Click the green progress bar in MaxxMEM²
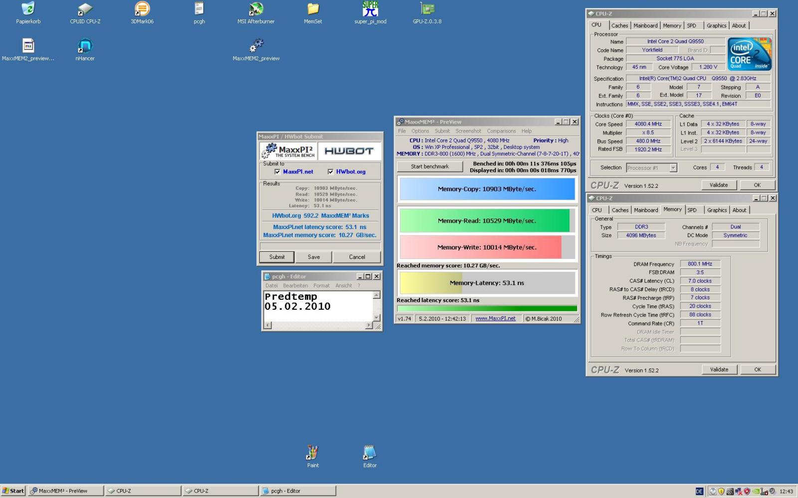Viewport: 798px width, 498px height. [487, 308]
